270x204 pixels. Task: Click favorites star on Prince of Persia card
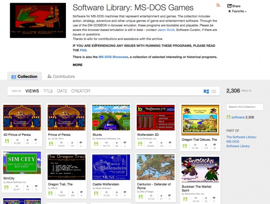coord(72,143)
